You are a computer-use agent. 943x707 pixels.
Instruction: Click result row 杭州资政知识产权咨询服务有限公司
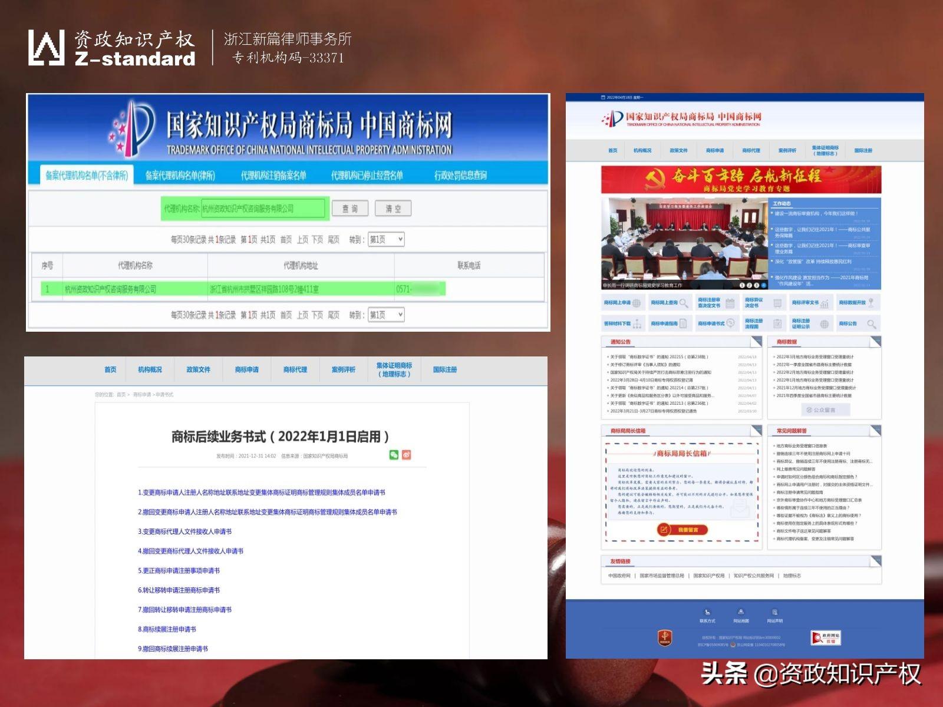click(288, 289)
